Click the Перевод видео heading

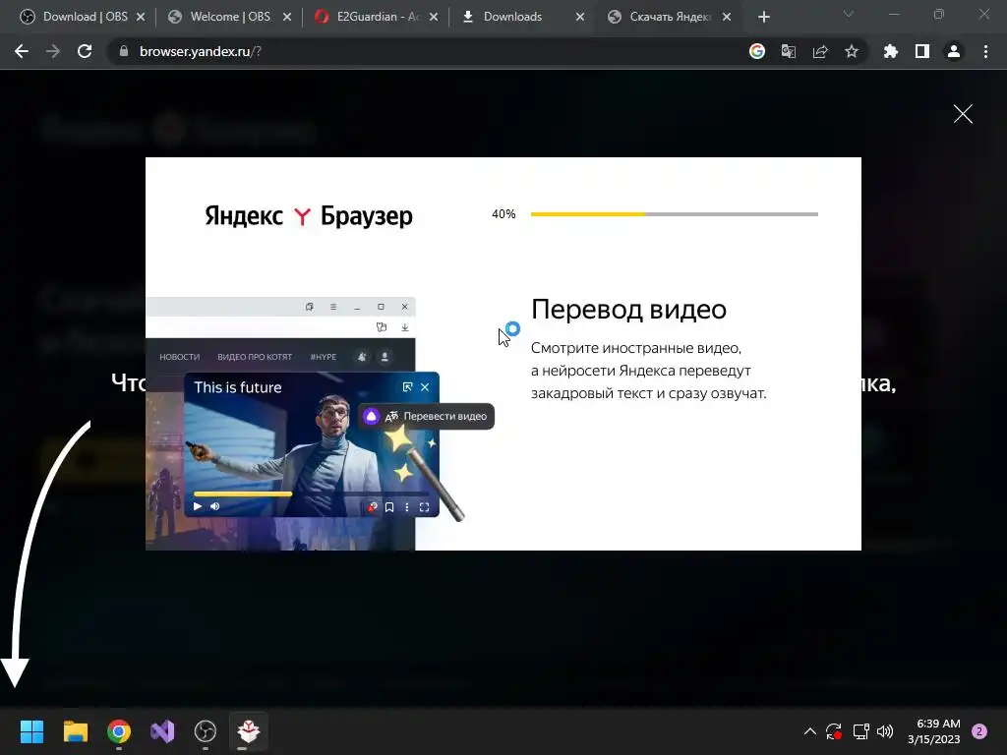pos(628,310)
